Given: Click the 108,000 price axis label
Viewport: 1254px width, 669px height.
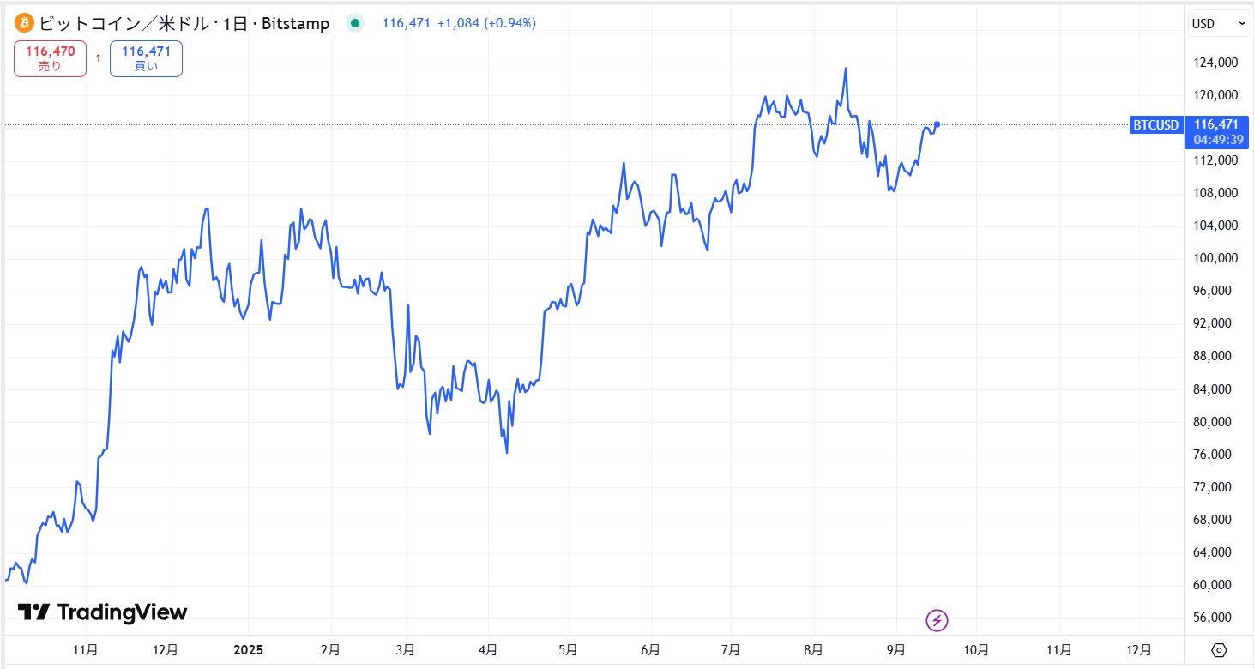Looking at the screenshot, I should (1214, 193).
